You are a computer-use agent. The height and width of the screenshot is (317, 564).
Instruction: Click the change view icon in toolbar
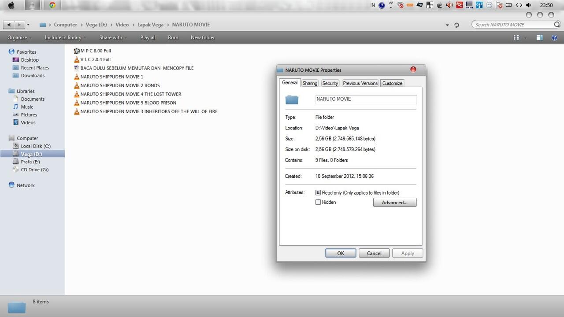click(x=516, y=37)
